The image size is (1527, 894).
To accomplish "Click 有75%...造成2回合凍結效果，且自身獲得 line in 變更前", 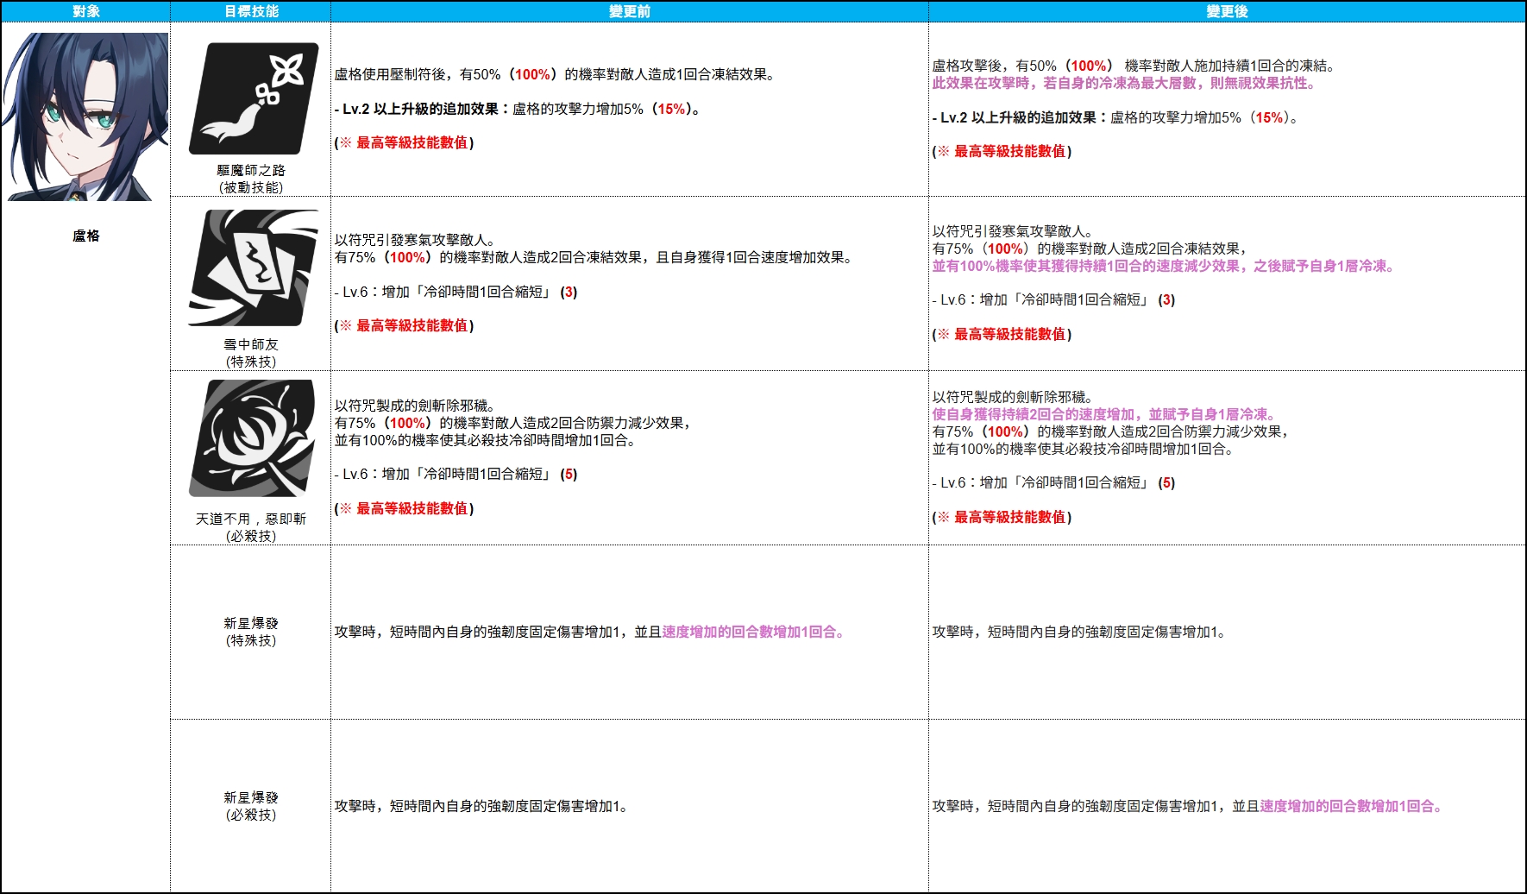I will point(594,257).
